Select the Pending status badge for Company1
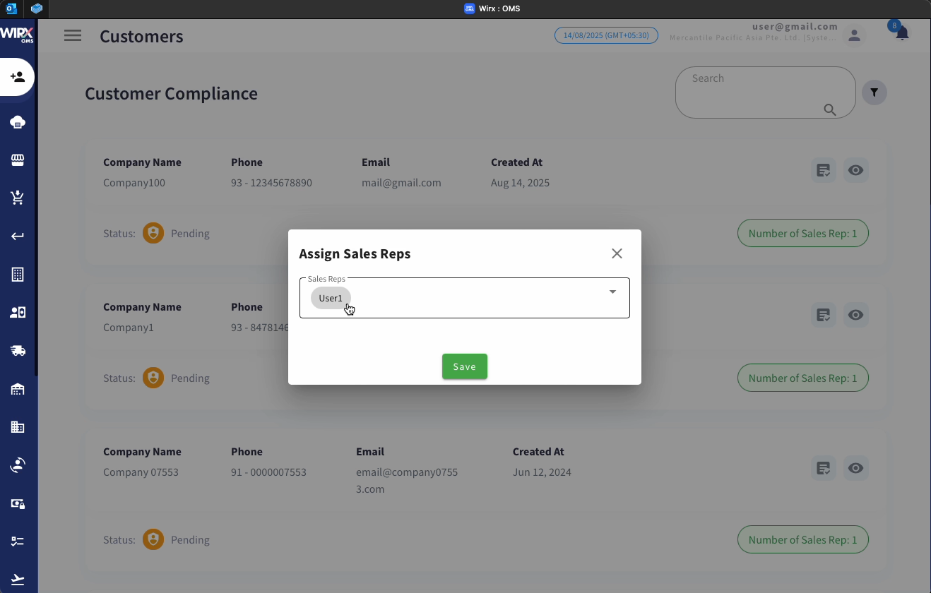Viewport: 931px width, 593px height. pyautogui.click(x=177, y=378)
